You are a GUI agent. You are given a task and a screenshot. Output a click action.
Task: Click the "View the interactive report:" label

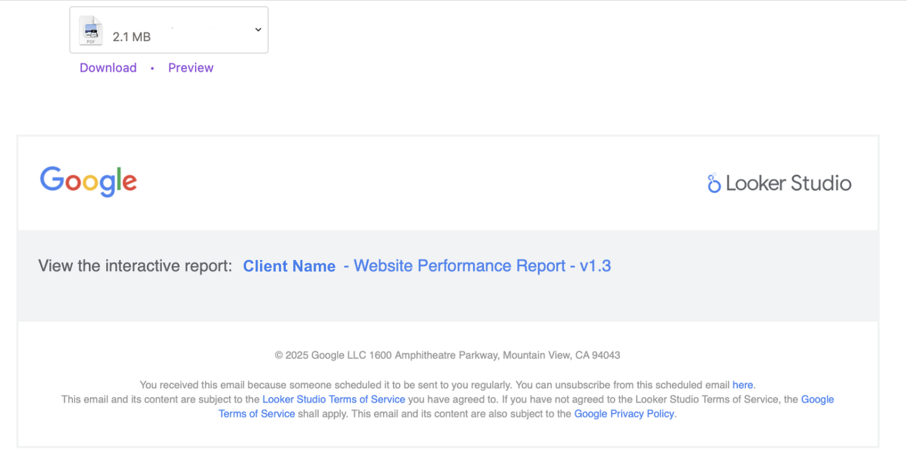coord(135,266)
